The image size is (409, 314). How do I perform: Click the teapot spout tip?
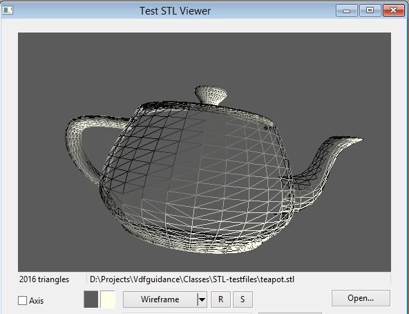358,140
